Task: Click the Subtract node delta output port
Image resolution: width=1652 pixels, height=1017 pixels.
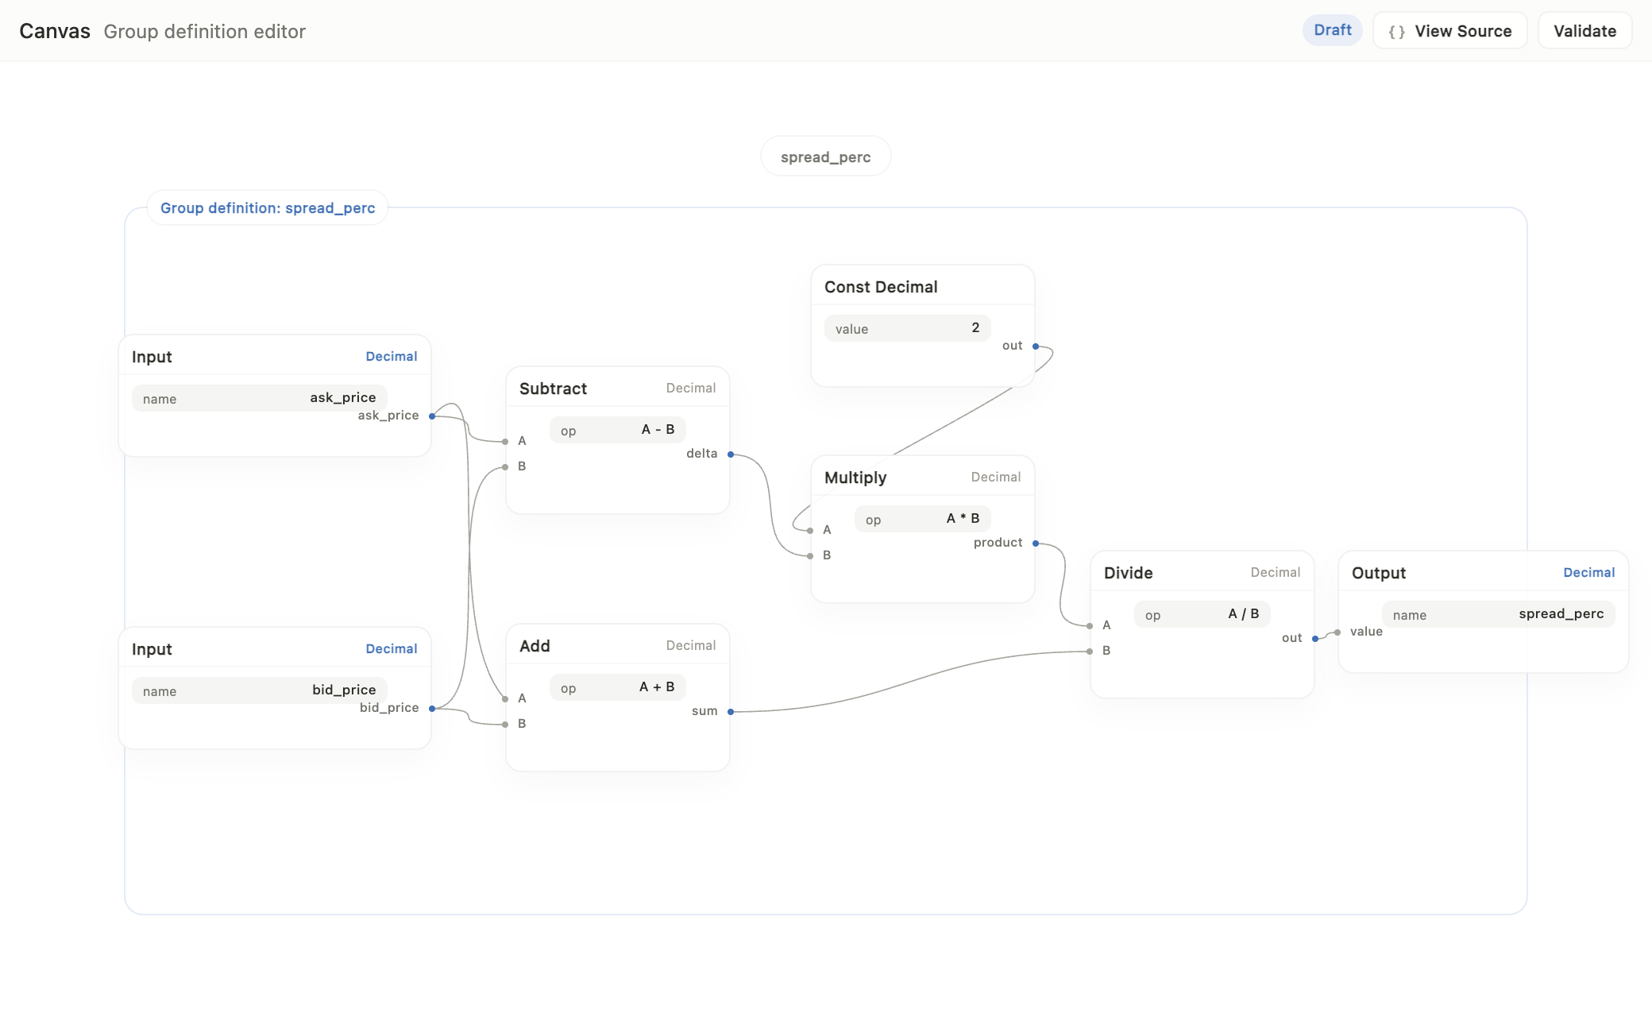Action: [731, 454]
